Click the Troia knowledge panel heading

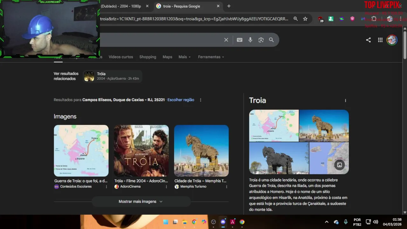coord(258,101)
